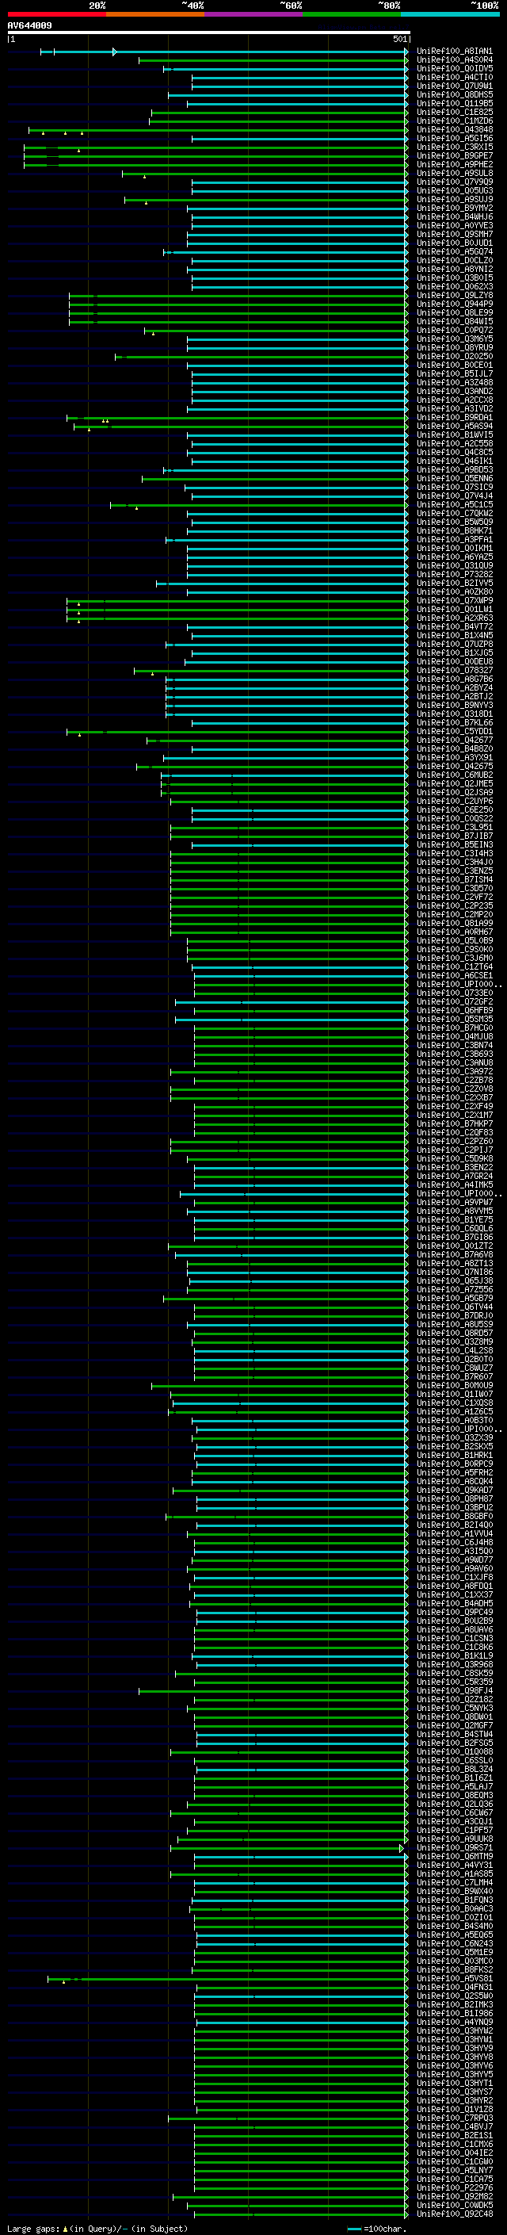Select hit UniRef100_A5AS94
The height and width of the screenshot is (2235, 507).
(455, 426)
